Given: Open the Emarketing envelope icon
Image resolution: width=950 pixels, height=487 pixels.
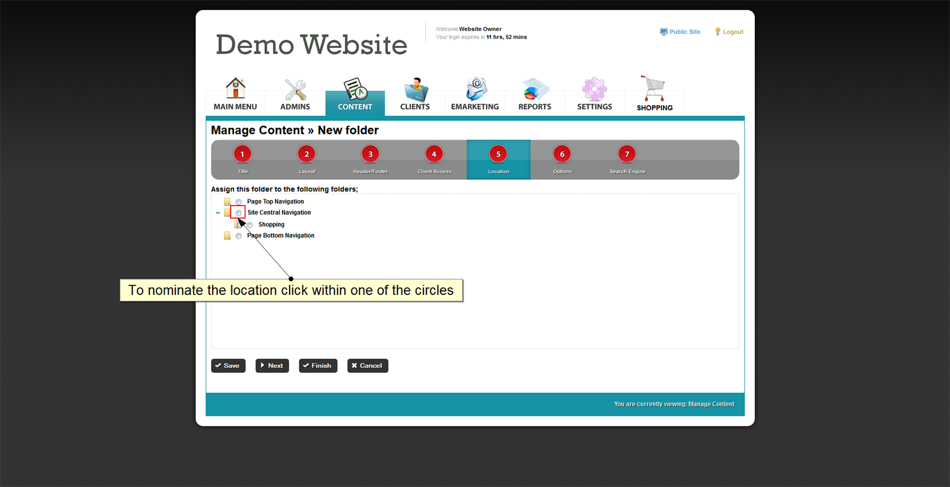Looking at the screenshot, I should pos(475,89).
